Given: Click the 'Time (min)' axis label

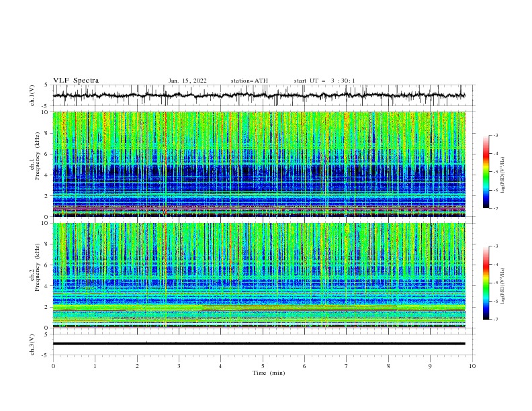Looking at the screenshot, I should pyautogui.click(x=269, y=373).
